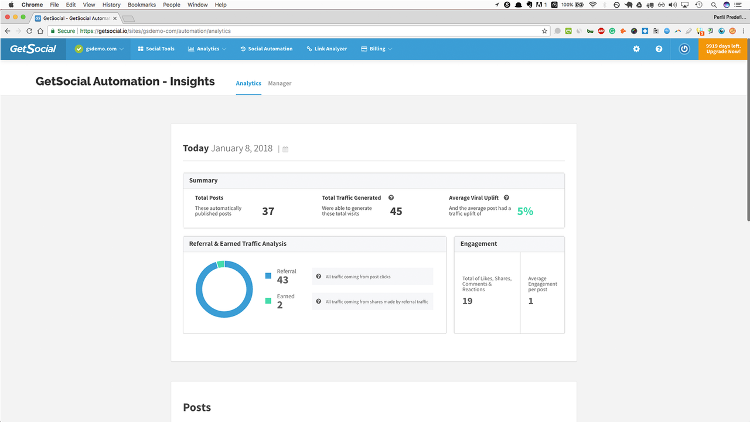The height and width of the screenshot is (422, 750).
Task: Switch to the Manager tab
Action: (279, 83)
